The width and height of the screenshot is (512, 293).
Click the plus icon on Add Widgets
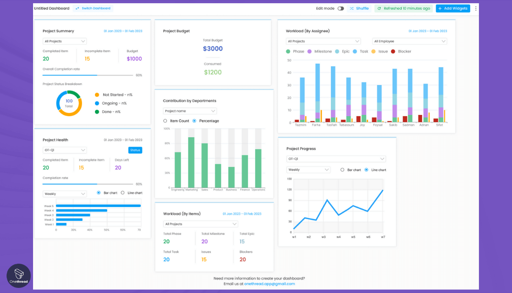(440, 8)
